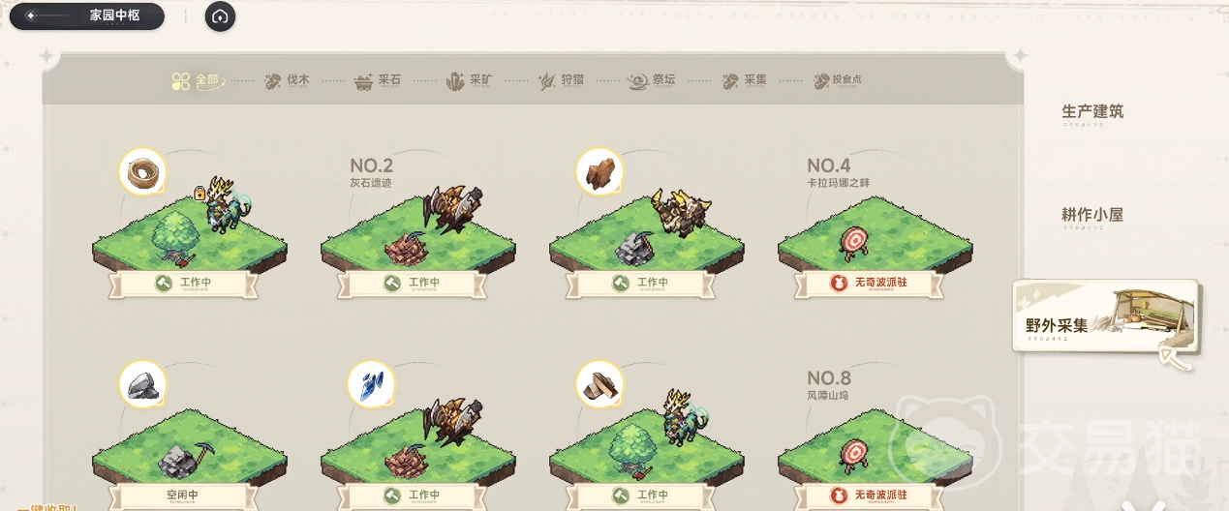Select the 狩猎 hunting filter
The width and height of the screenshot is (1229, 511).
(561, 81)
